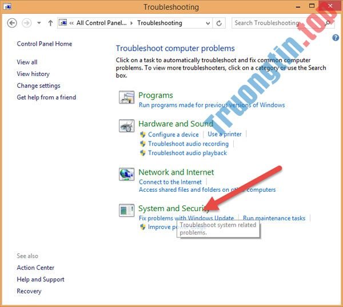Screen dimensions: 343x307
Task: Click the Control Panel icon in address bar
Action: pyautogui.click(x=63, y=23)
